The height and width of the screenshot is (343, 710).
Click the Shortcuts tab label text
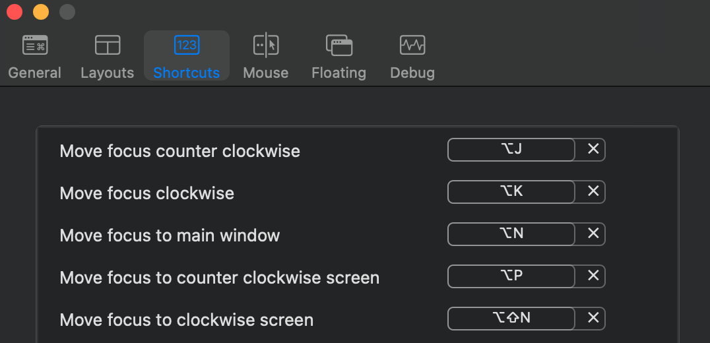pyautogui.click(x=186, y=73)
